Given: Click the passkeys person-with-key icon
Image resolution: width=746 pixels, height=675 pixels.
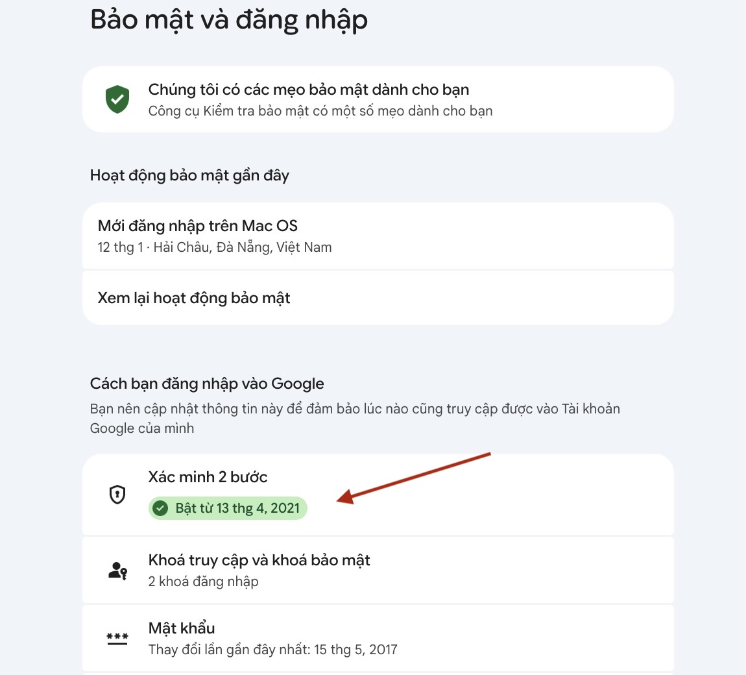Looking at the screenshot, I should pyautogui.click(x=117, y=570).
